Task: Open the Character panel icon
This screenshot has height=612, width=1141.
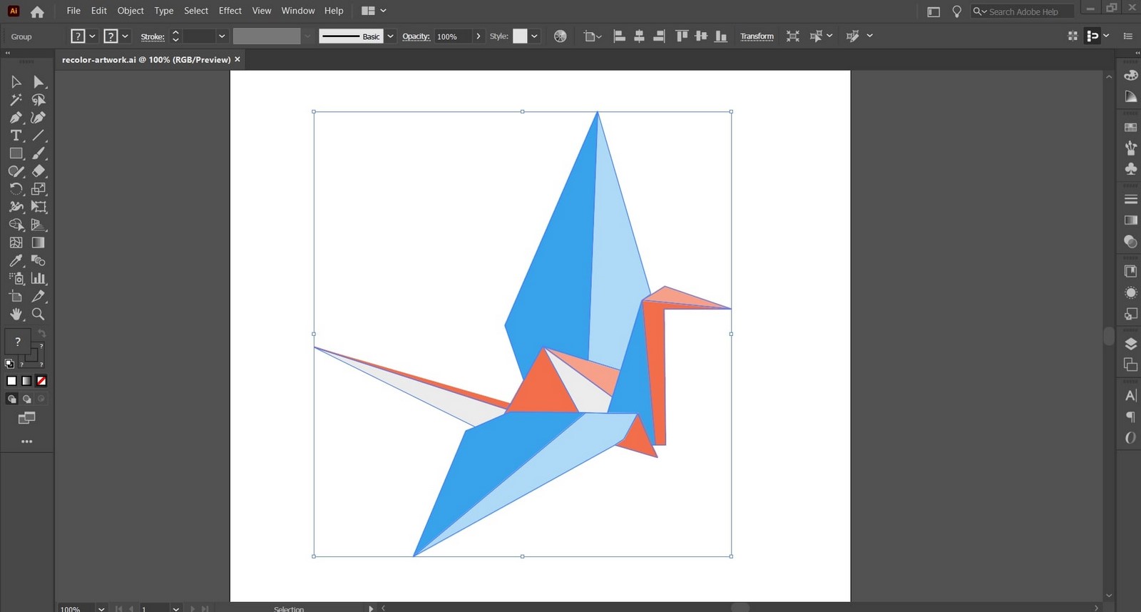Action: (1130, 396)
